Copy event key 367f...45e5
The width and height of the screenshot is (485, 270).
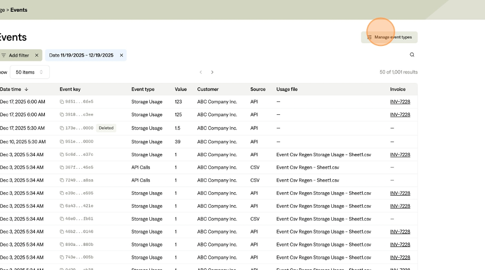coord(62,167)
